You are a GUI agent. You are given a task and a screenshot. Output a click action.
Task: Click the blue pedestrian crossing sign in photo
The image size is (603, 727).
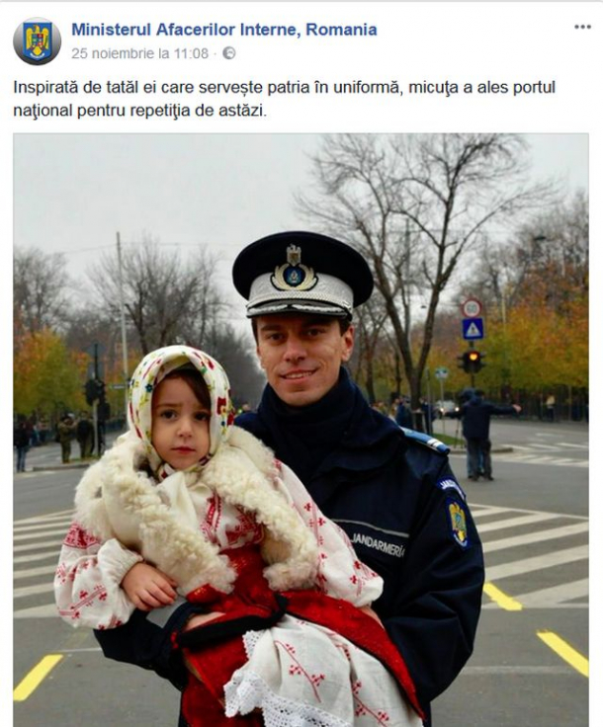(473, 329)
